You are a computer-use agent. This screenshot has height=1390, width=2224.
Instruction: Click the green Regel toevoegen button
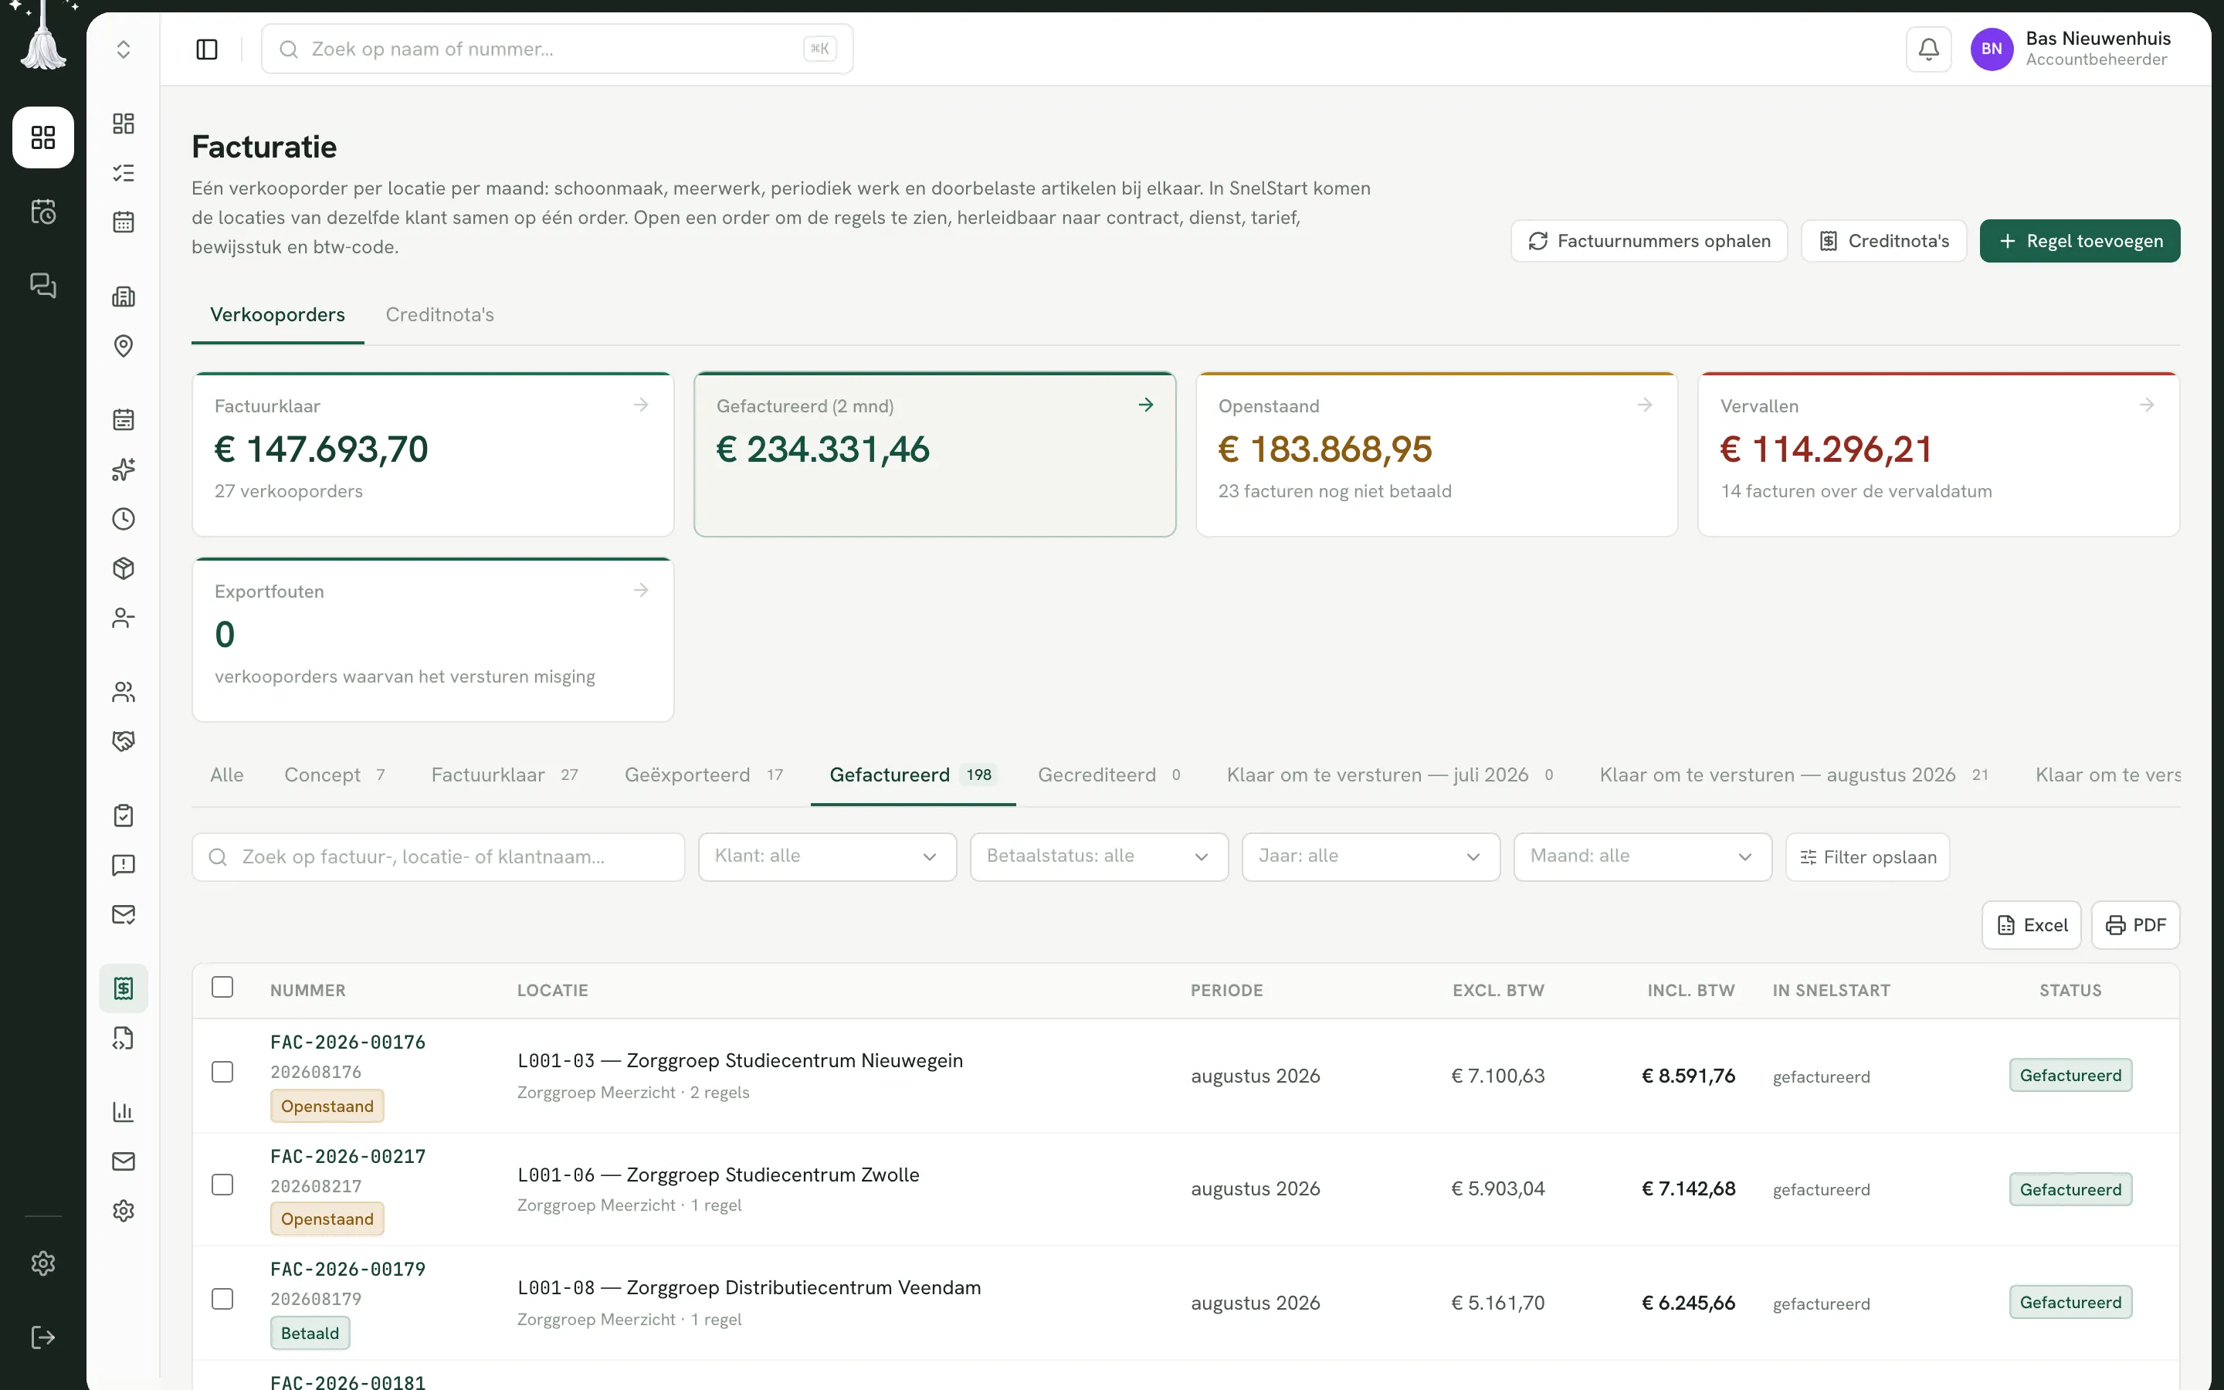(2080, 241)
